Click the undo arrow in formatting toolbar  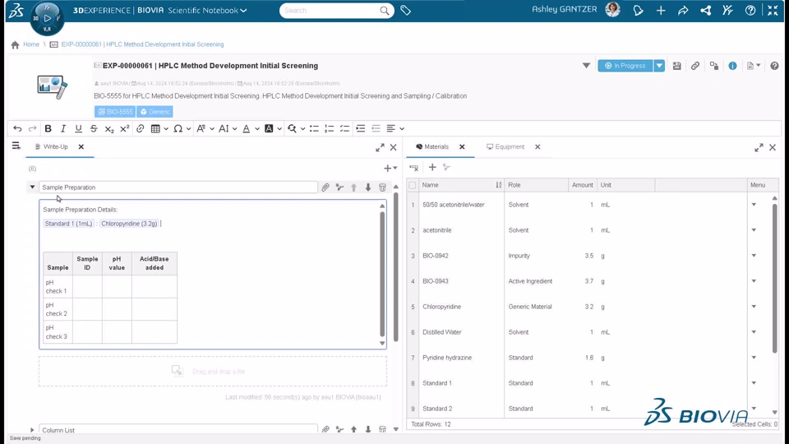click(17, 128)
